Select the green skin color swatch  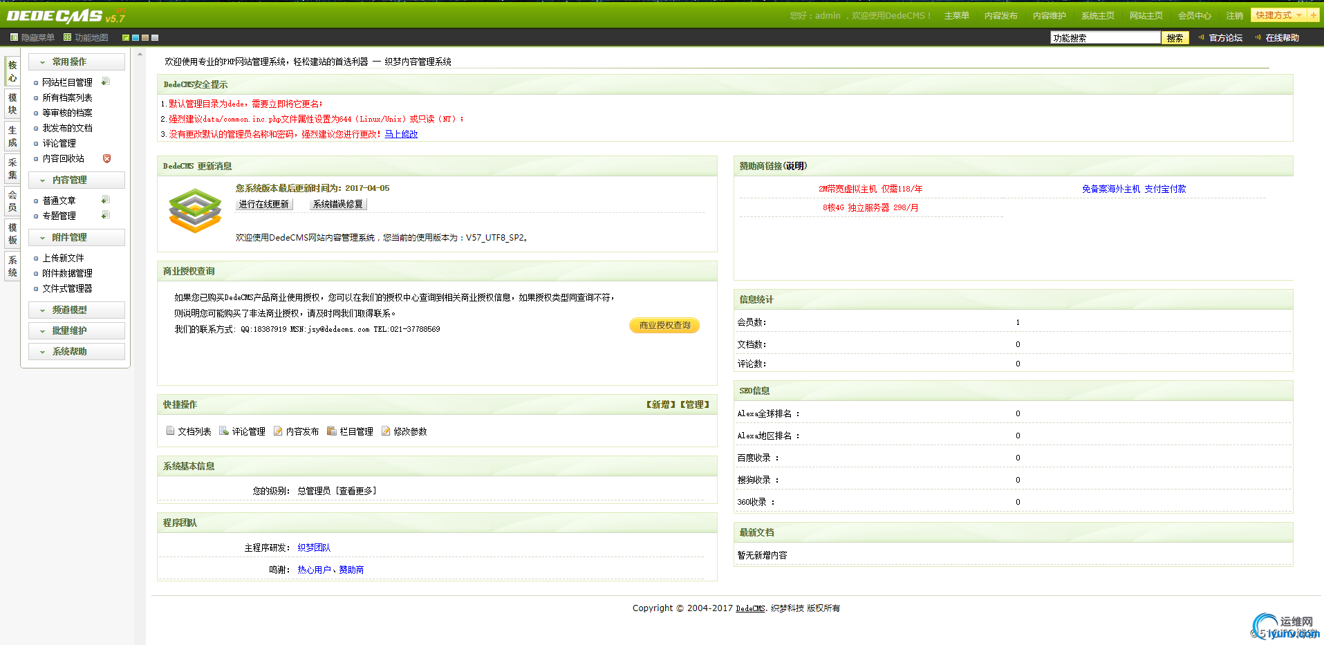pyautogui.click(x=126, y=37)
